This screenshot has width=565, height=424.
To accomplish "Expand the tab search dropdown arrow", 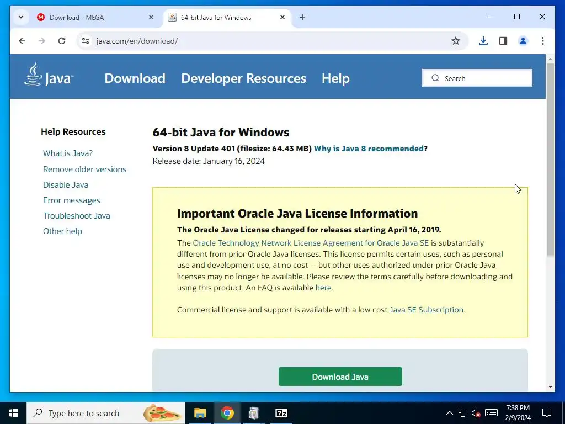I will pos(21,17).
